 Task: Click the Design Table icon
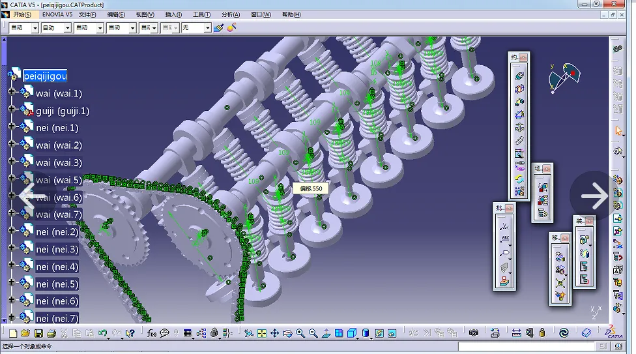point(187,333)
